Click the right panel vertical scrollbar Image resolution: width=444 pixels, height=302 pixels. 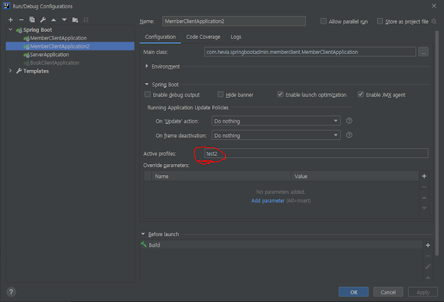437,143
